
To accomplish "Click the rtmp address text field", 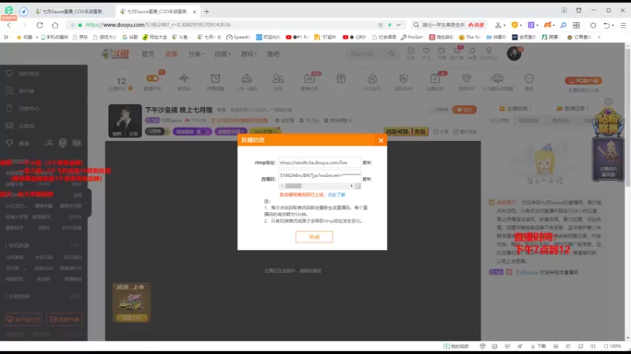I will point(319,163).
